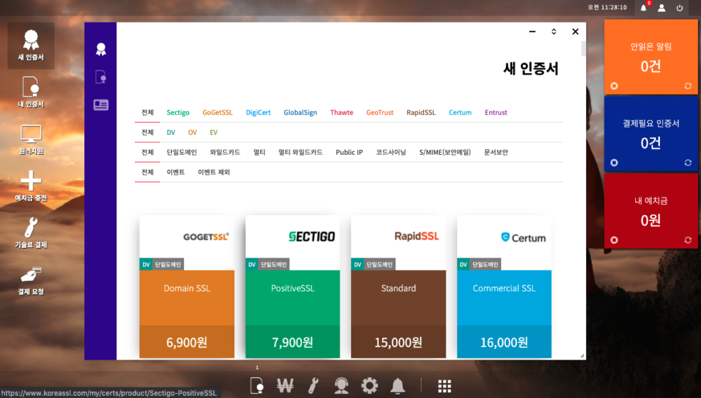
Task: Open the headset support icon in the dock
Action: click(342, 386)
